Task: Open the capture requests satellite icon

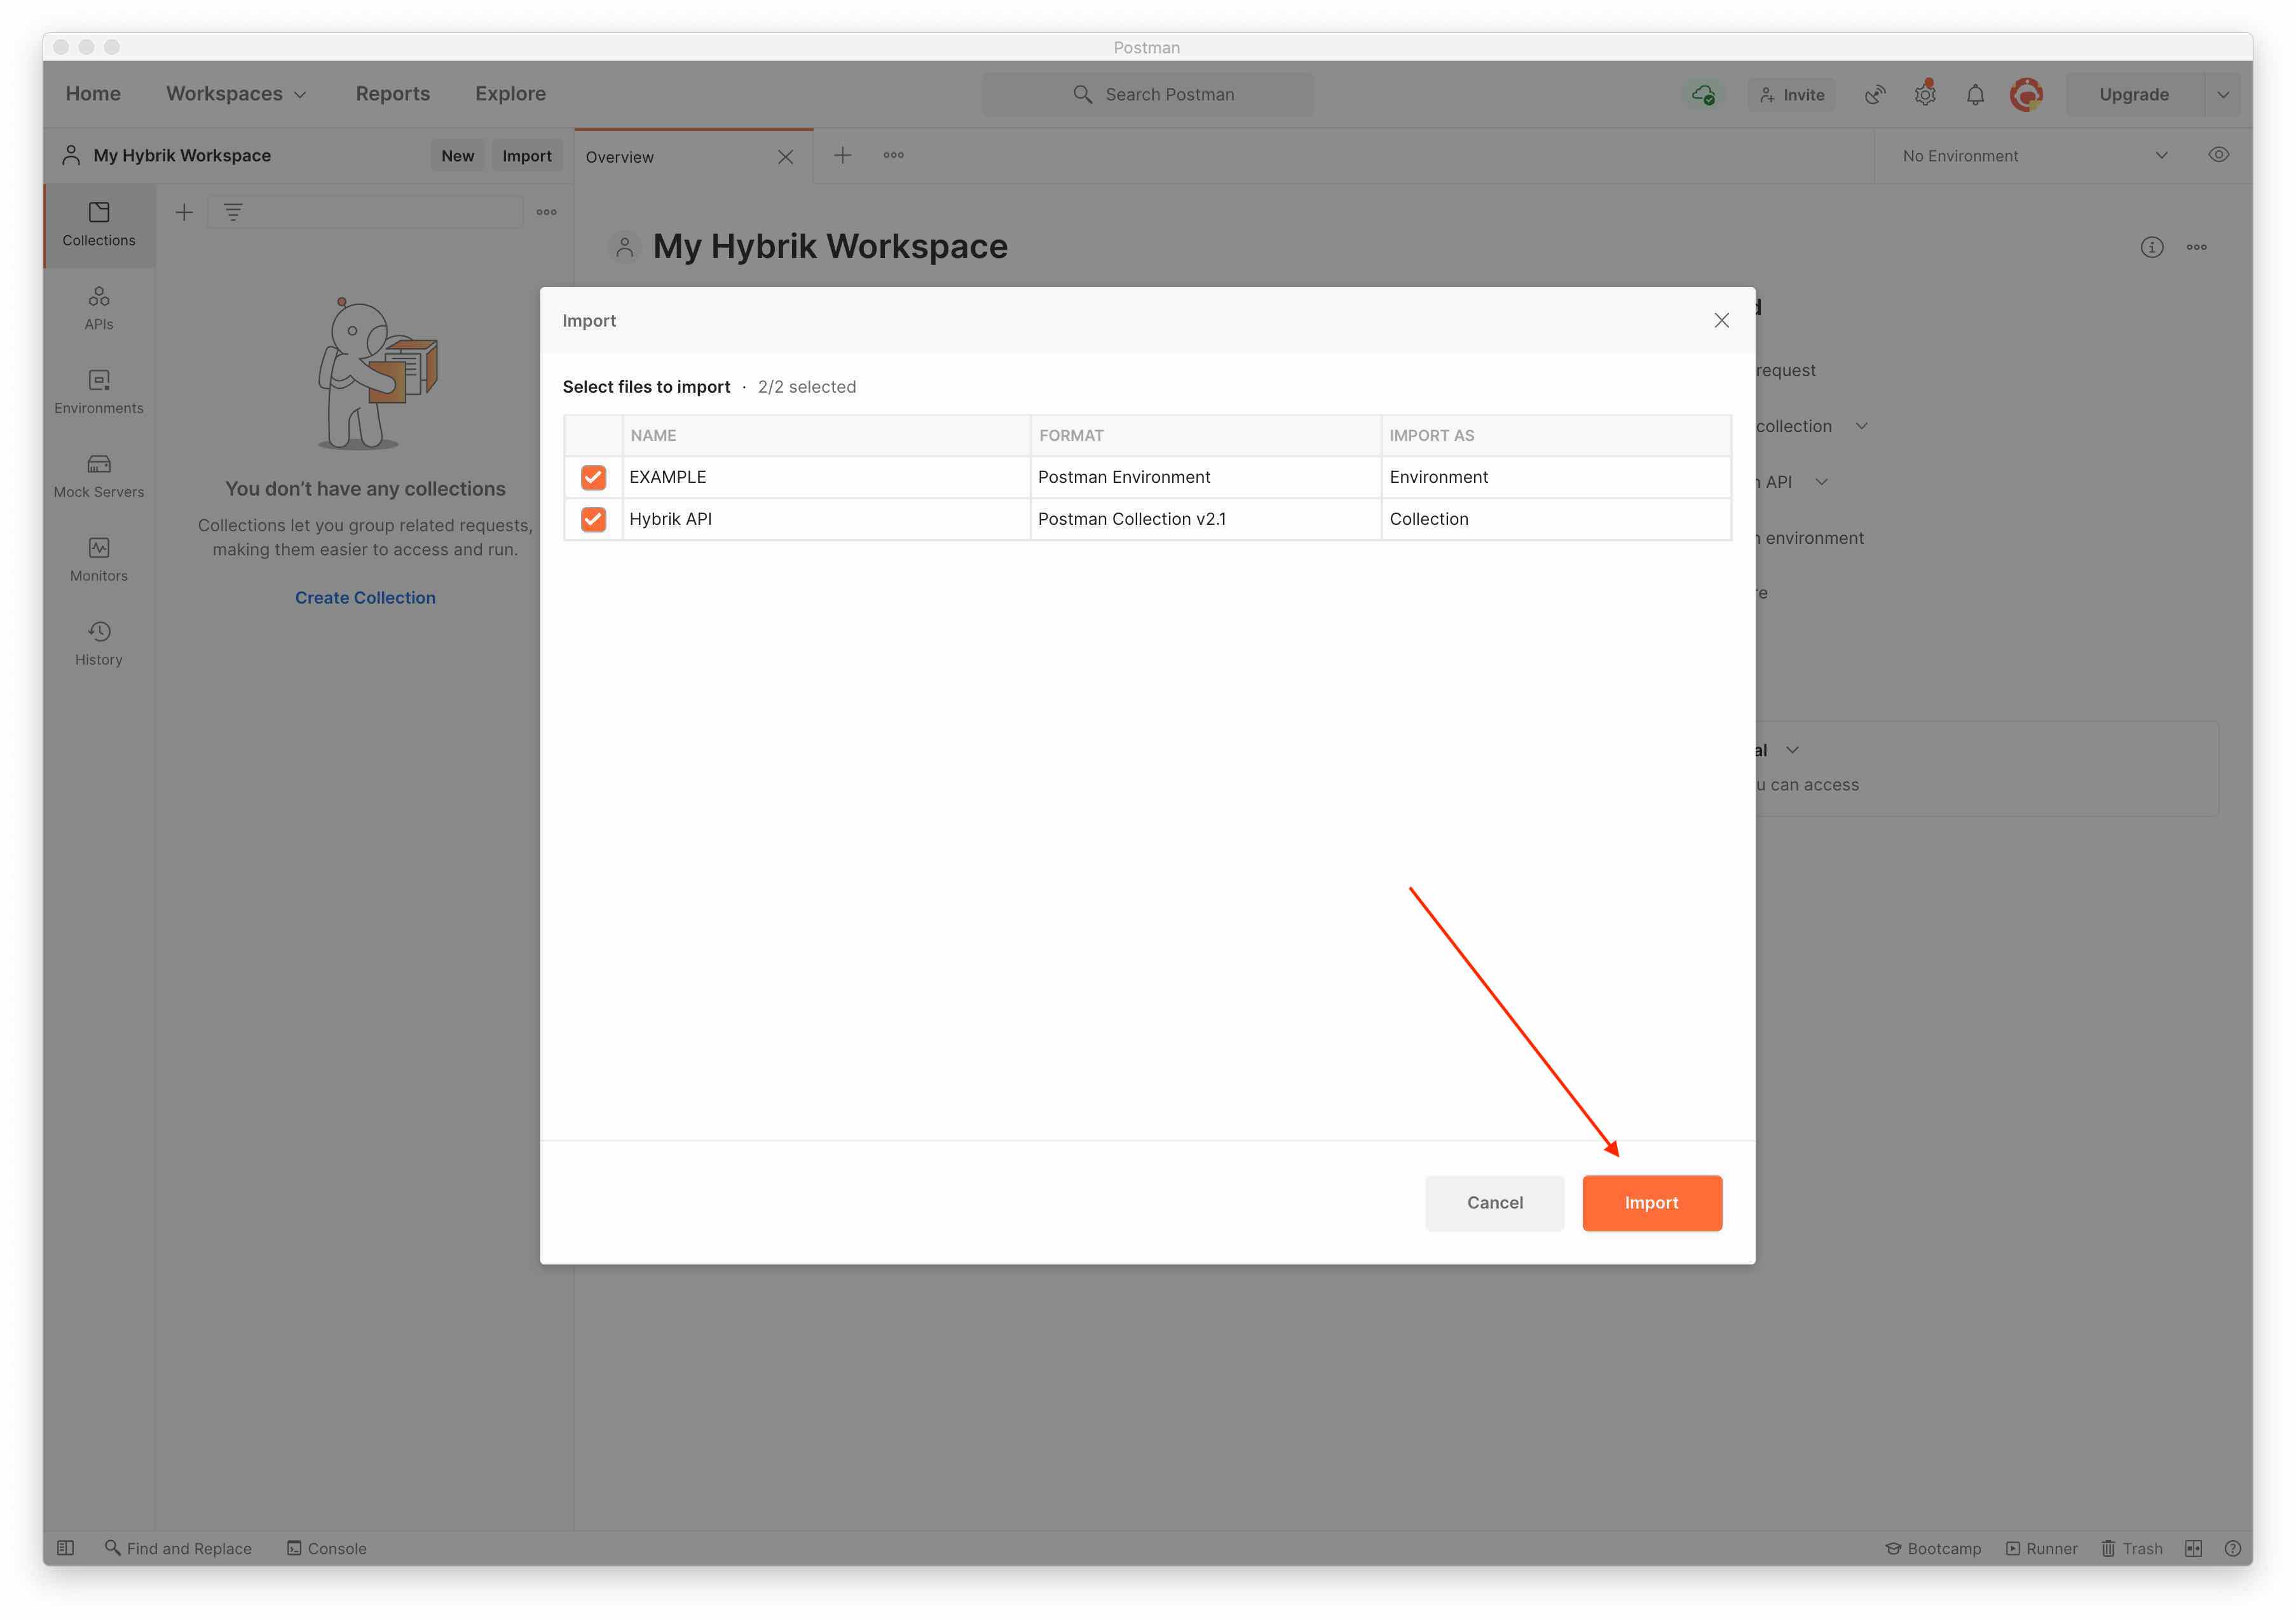Action: point(1875,94)
